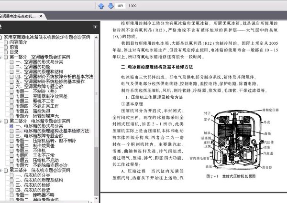Open bookmark 专题四 不能正常工作
The image size is (287, 203).
pyautogui.click(x=37, y=106)
